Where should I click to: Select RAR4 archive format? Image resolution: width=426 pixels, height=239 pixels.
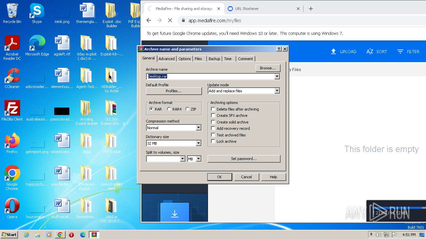tap(169, 109)
